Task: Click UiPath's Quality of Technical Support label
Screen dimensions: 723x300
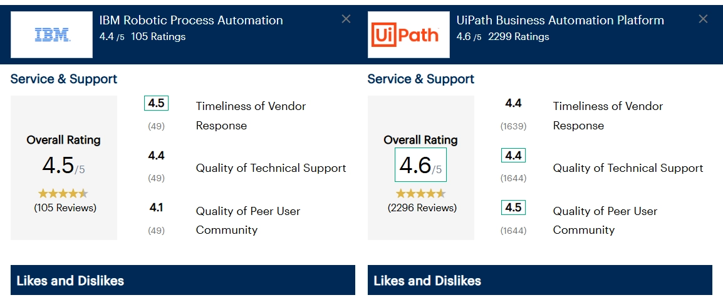Action: pyautogui.click(x=628, y=168)
